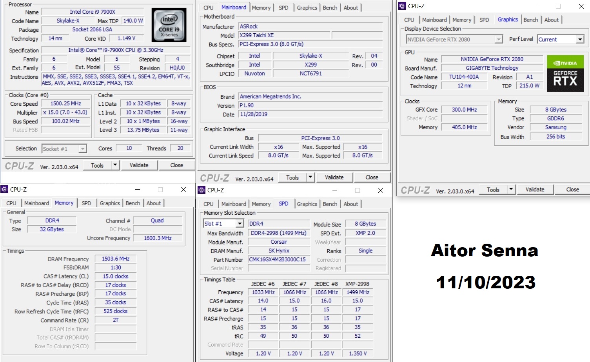Click the Name field reading Intel Core i9 7900X
Image resolution: width=590 pixels, height=362 pixels.
click(x=93, y=12)
